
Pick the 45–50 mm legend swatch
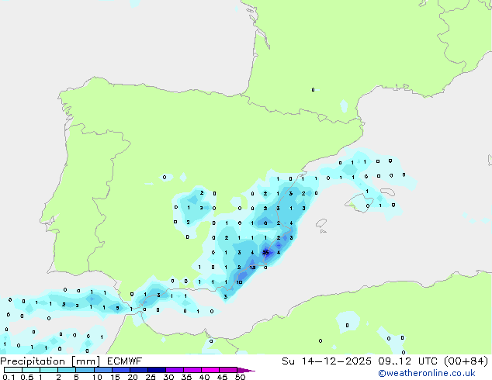(x=228, y=370)
